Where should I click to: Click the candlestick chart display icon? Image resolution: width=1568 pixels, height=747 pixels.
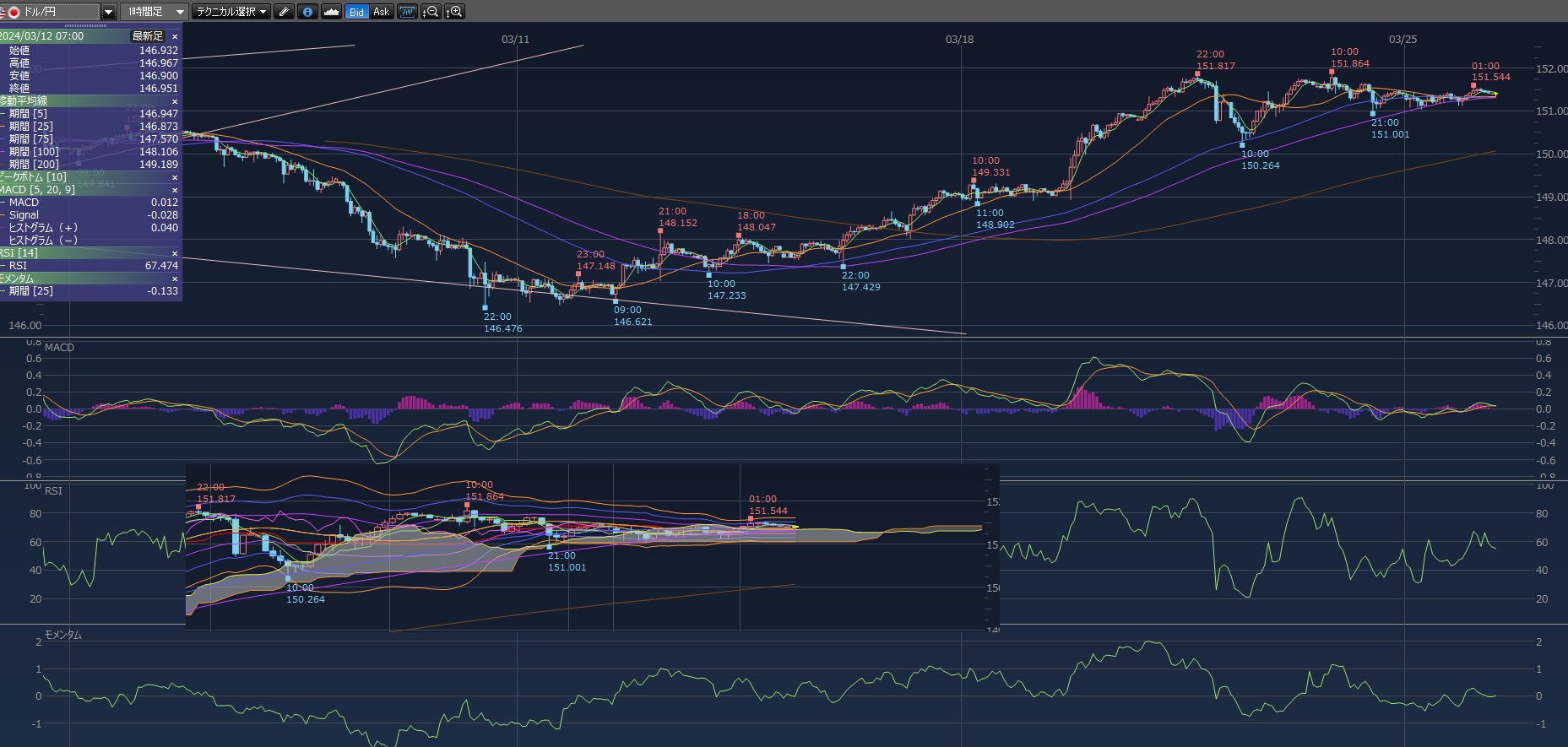407,12
